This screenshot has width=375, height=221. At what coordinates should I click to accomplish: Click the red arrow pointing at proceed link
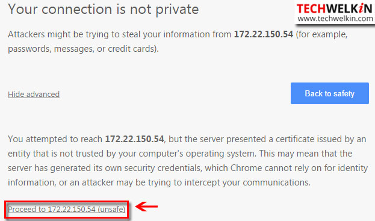147,206
